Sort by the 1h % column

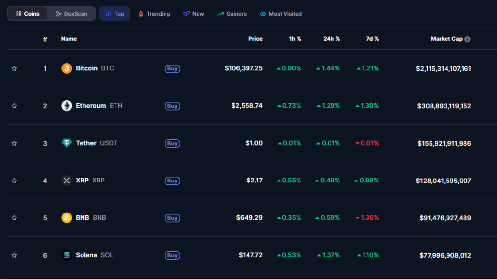coord(295,39)
